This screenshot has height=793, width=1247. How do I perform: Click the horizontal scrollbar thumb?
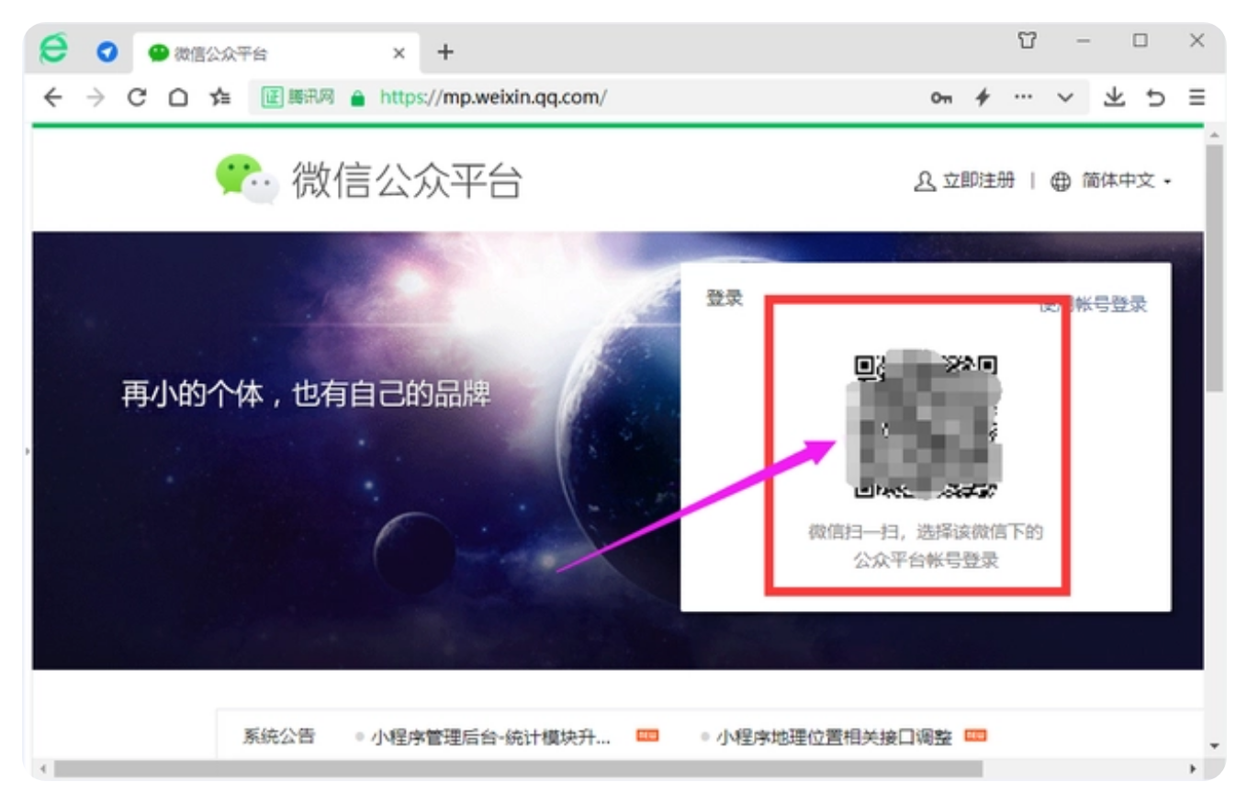click(x=518, y=768)
